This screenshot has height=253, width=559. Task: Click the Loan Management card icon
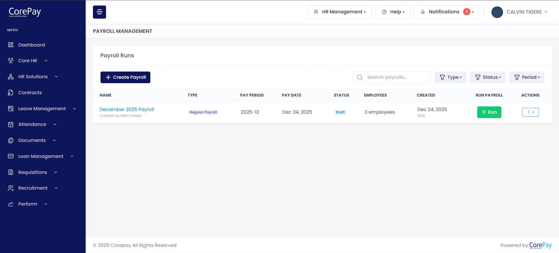tap(11, 156)
